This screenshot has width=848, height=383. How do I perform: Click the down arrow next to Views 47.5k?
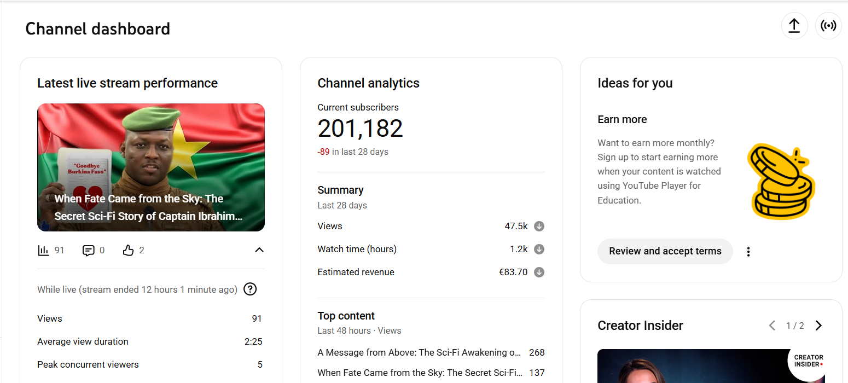[539, 227]
